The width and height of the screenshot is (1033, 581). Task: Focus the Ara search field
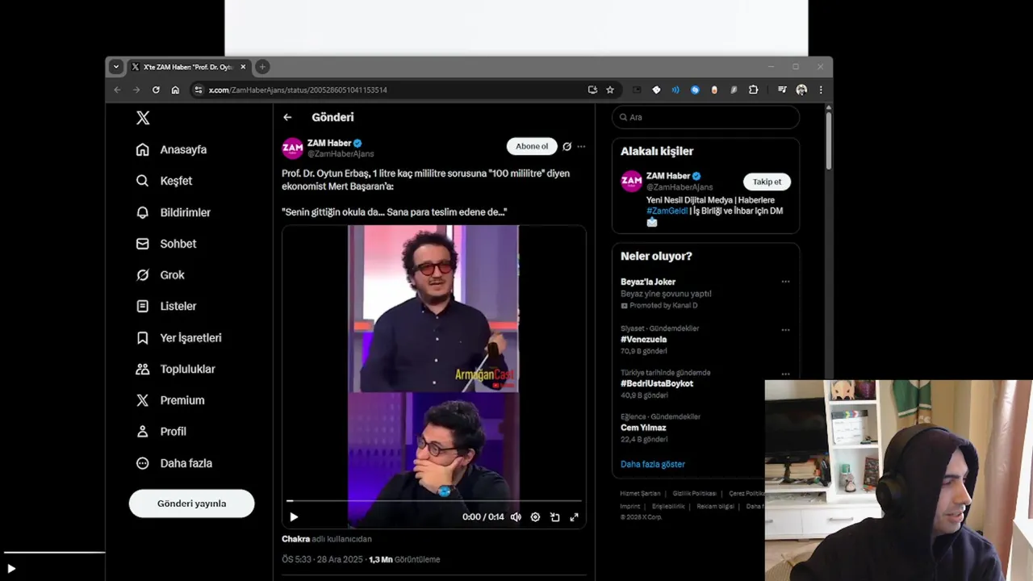705,117
